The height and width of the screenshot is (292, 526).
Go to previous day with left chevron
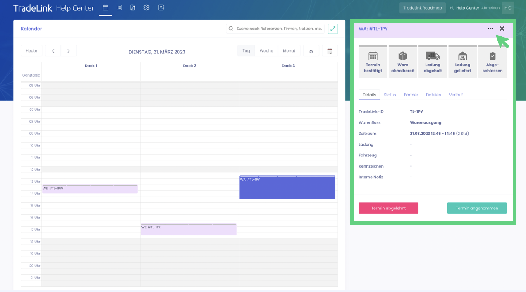pos(53,51)
